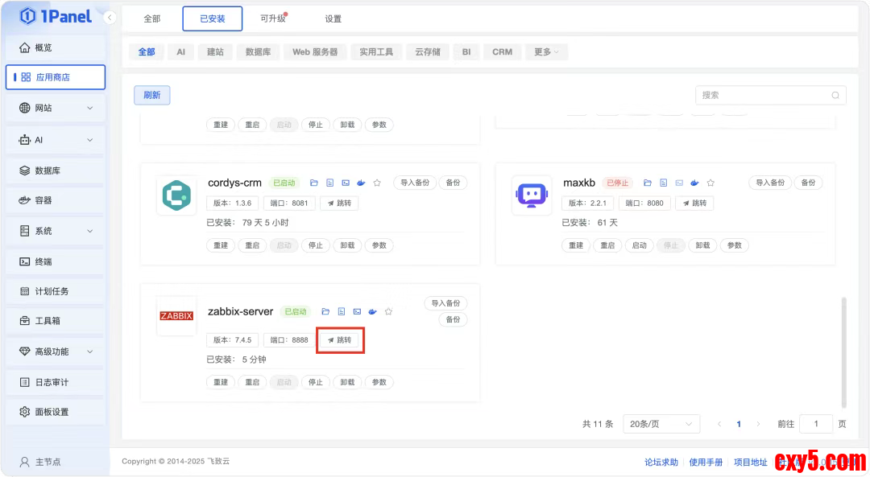870x477 pixels.
Task: Open maxkb folder icon
Action: (648, 183)
